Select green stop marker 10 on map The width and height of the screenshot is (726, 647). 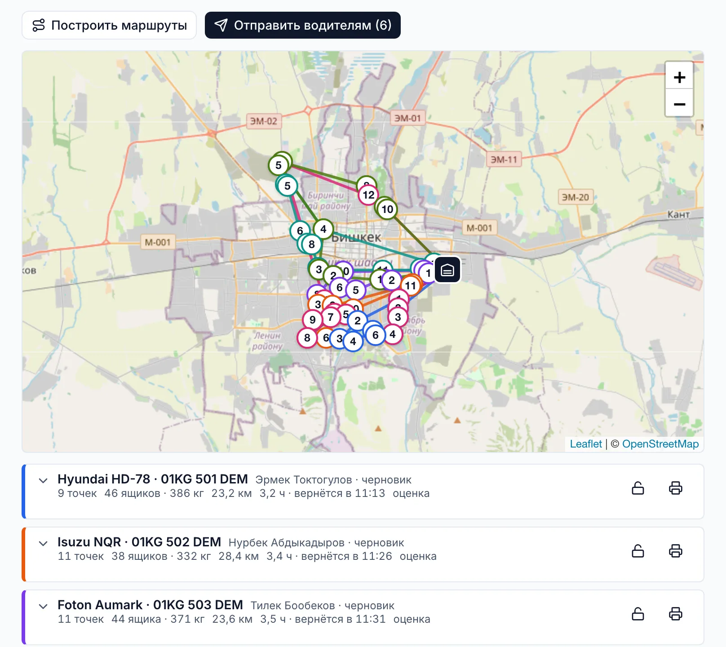point(387,209)
